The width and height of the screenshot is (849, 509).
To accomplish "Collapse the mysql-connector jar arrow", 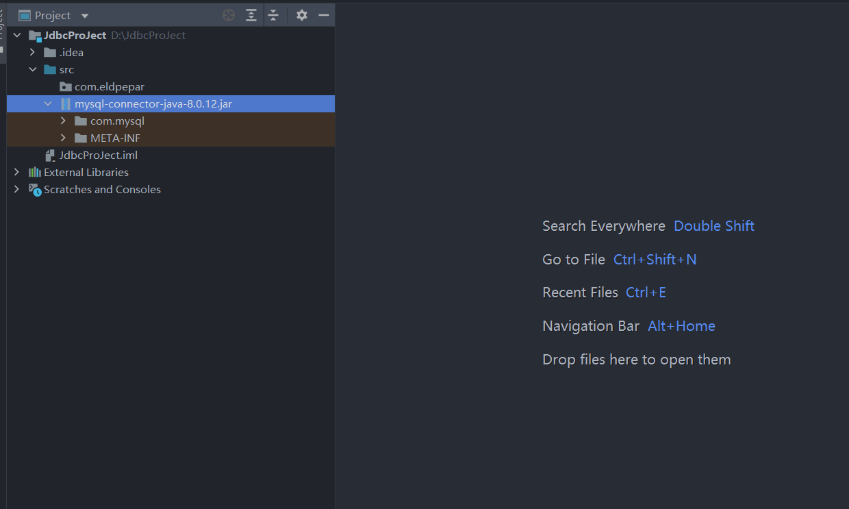I will tap(48, 103).
